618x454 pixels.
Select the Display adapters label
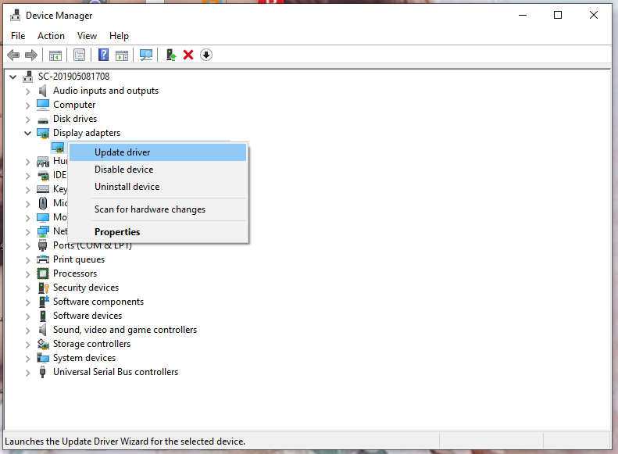coord(87,133)
